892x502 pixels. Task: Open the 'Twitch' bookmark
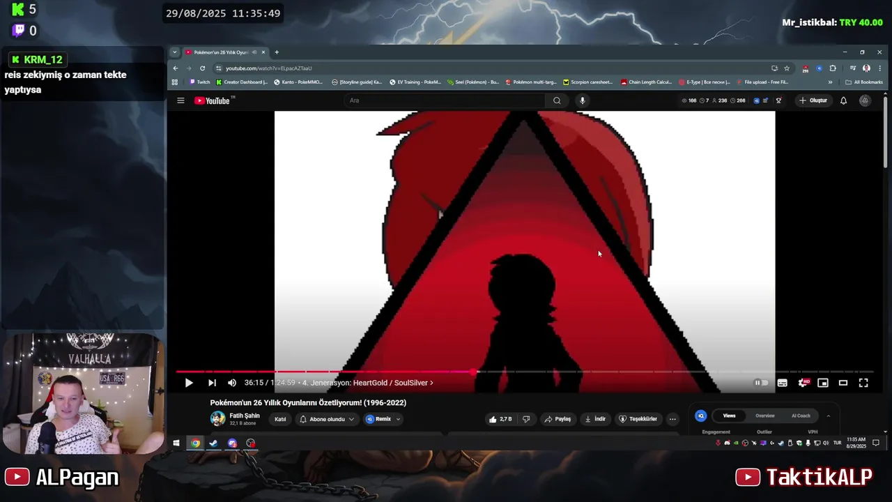point(199,82)
